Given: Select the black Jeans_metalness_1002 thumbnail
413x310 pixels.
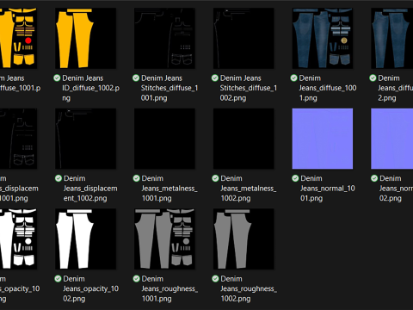Looking at the screenshot, I should [243, 139].
